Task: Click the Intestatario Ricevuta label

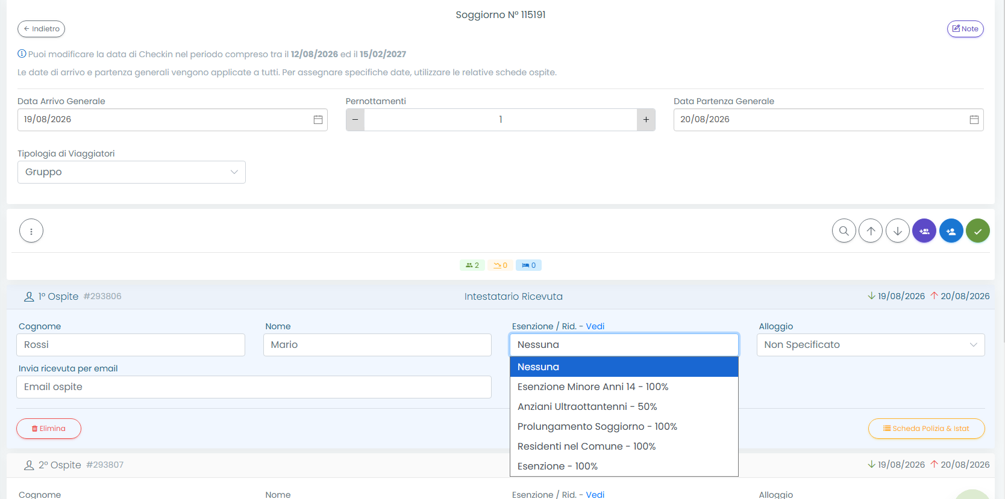Action: 513,296
